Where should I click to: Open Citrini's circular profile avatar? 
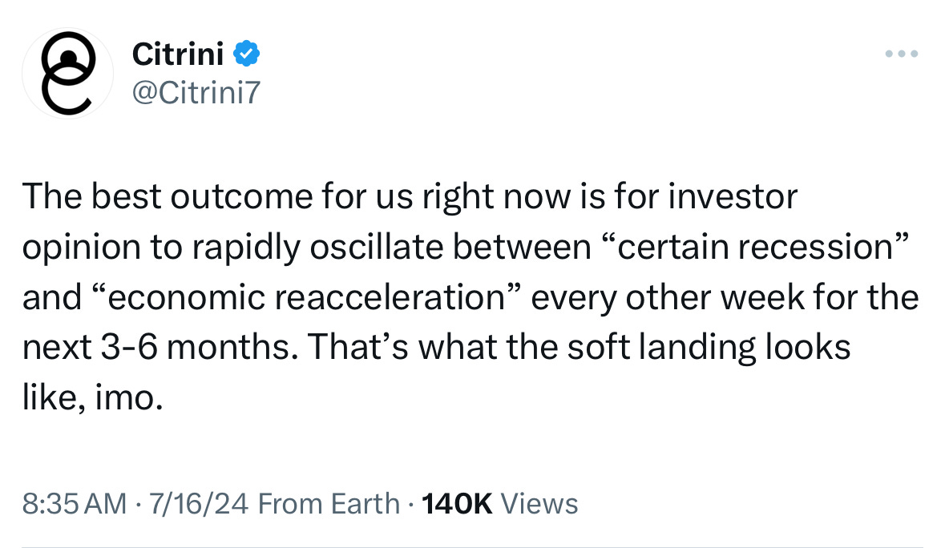point(67,73)
